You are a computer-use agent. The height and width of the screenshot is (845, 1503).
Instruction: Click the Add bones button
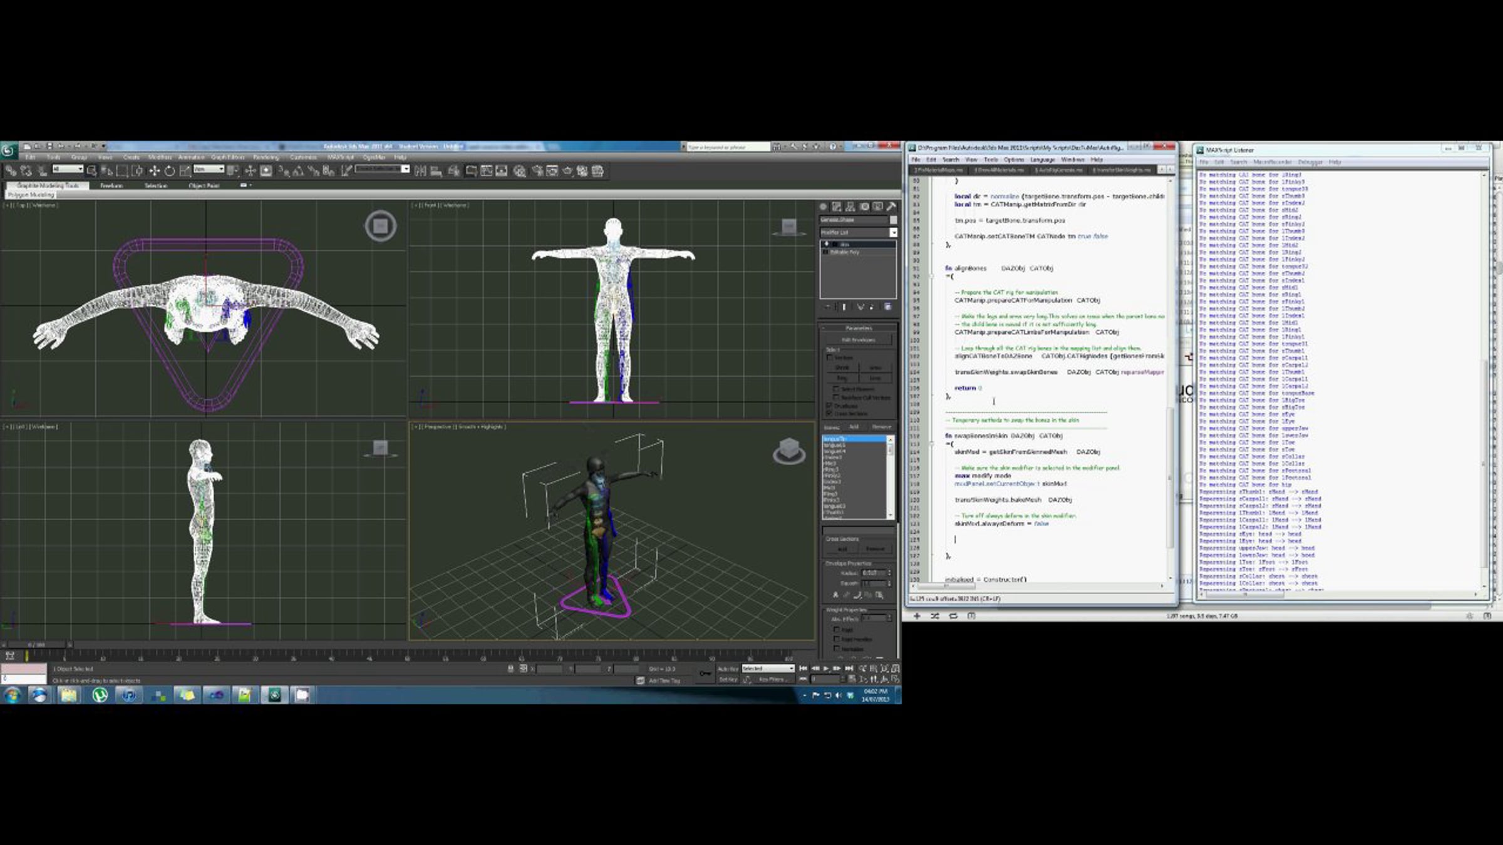point(854,427)
